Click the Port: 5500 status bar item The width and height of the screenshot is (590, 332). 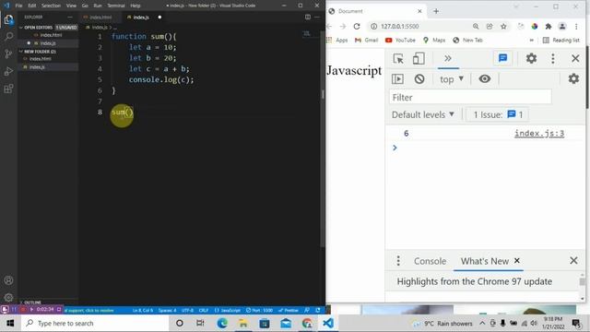point(259,310)
